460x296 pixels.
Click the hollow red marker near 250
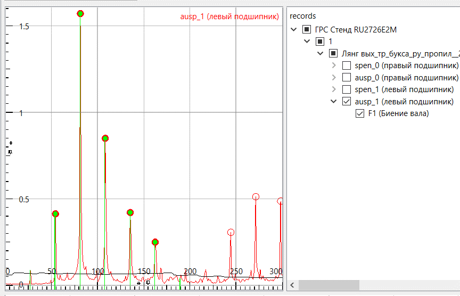tap(231, 233)
